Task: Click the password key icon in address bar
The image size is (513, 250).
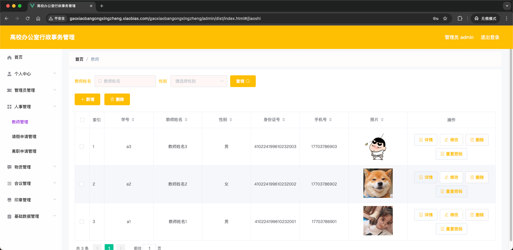Action: coord(436,18)
